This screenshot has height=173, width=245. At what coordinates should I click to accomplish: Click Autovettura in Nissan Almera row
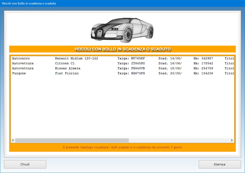click(x=23, y=68)
